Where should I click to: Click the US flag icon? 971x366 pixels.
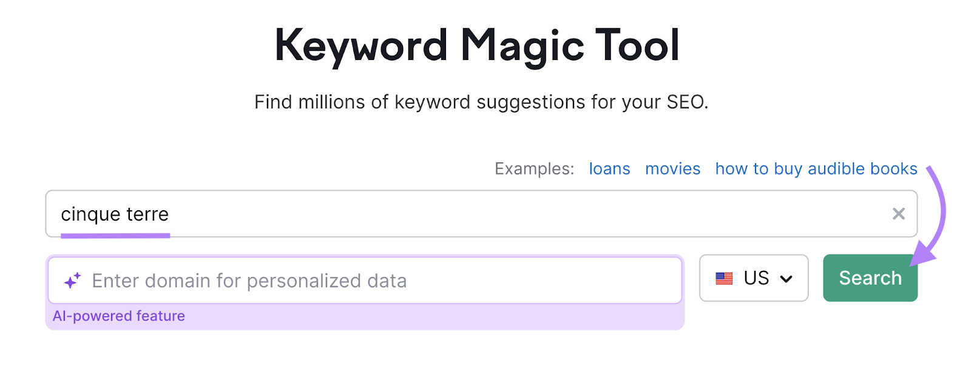click(723, 278)
